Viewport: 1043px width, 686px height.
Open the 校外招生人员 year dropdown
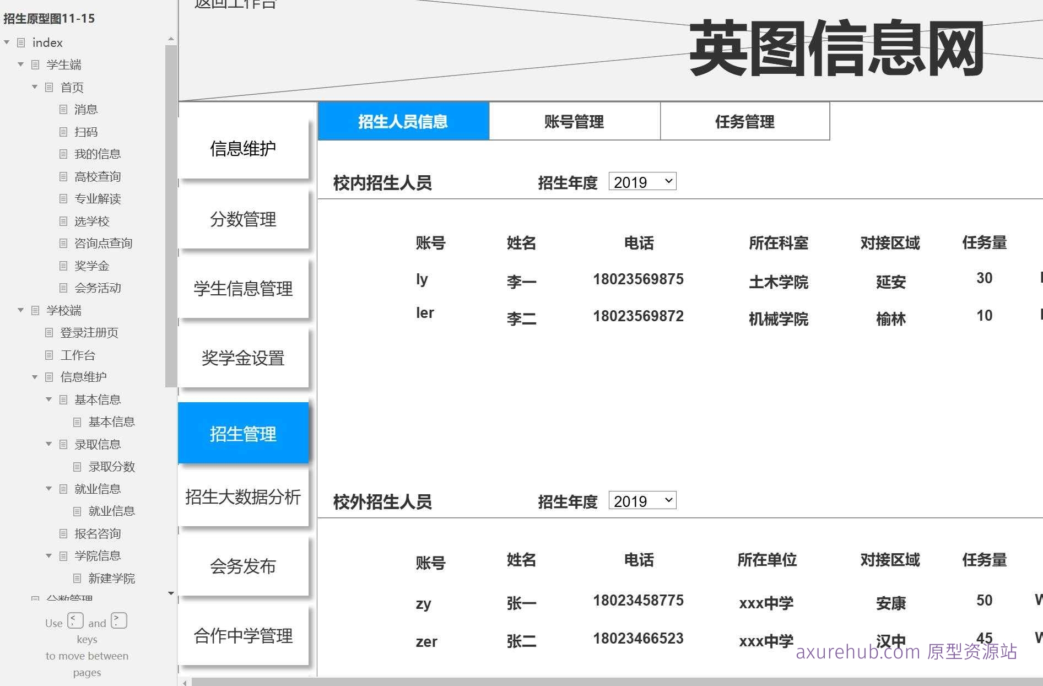[642, 500]
